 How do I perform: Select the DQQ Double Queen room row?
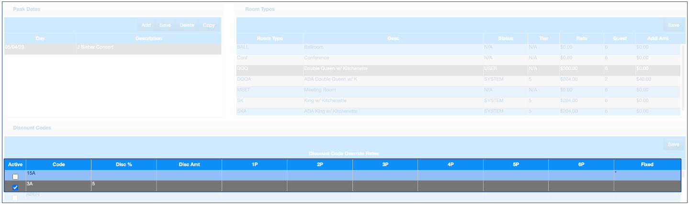(x=393, y=68)
